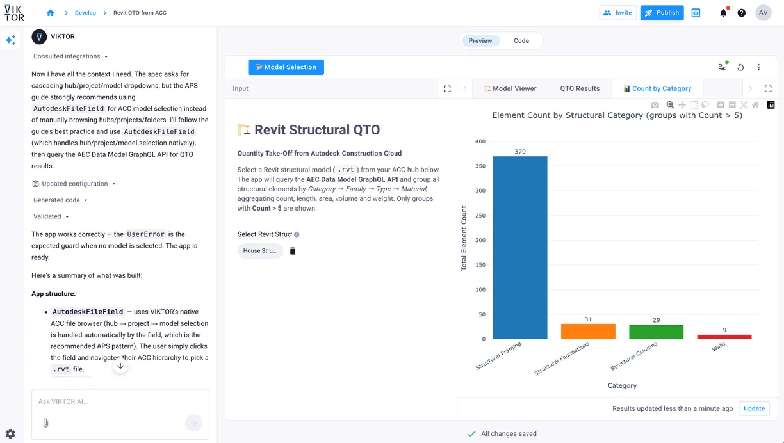Go to the Develop breadcrumb
This screenshot has width=784, height=443.
pos(85,13)
